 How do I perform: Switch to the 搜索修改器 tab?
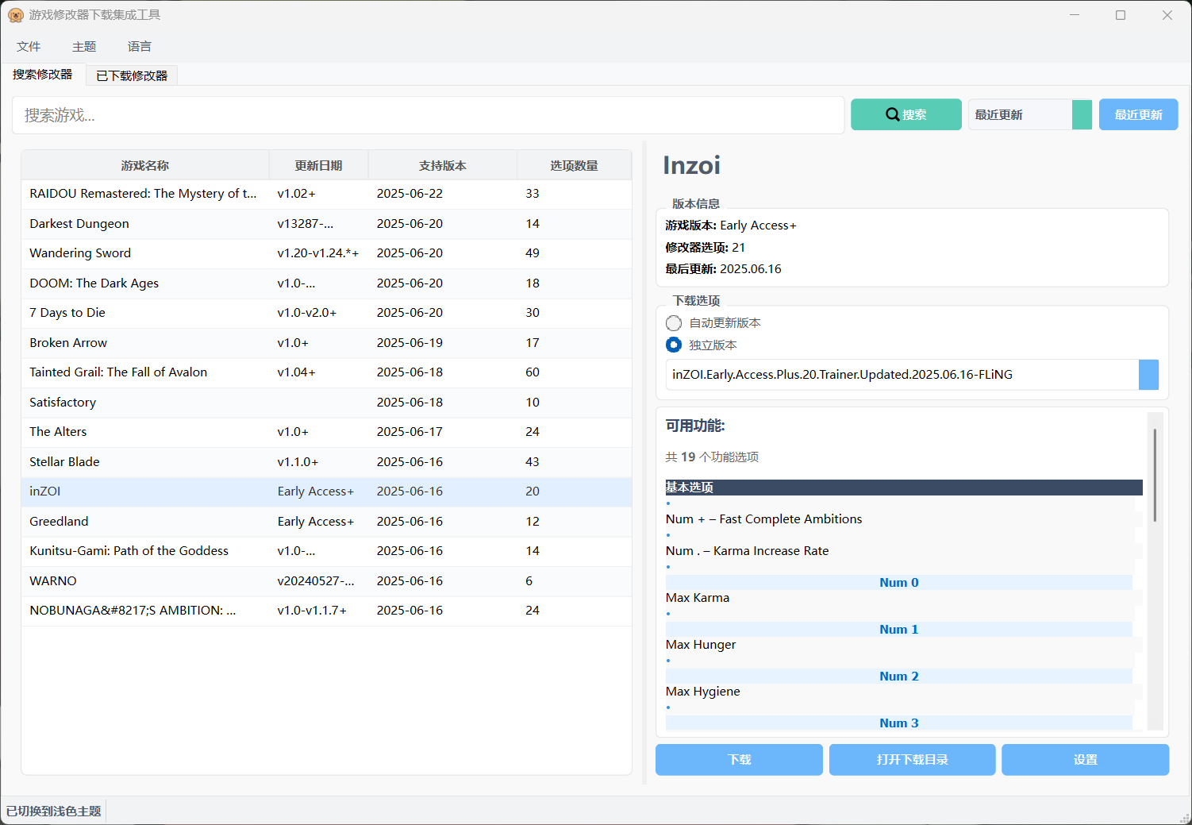[x=43, y=75]
